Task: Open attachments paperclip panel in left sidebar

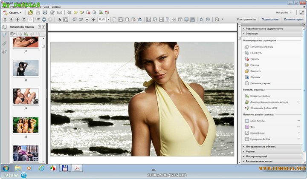Action: pyautogui.click(x=4, y=43)
